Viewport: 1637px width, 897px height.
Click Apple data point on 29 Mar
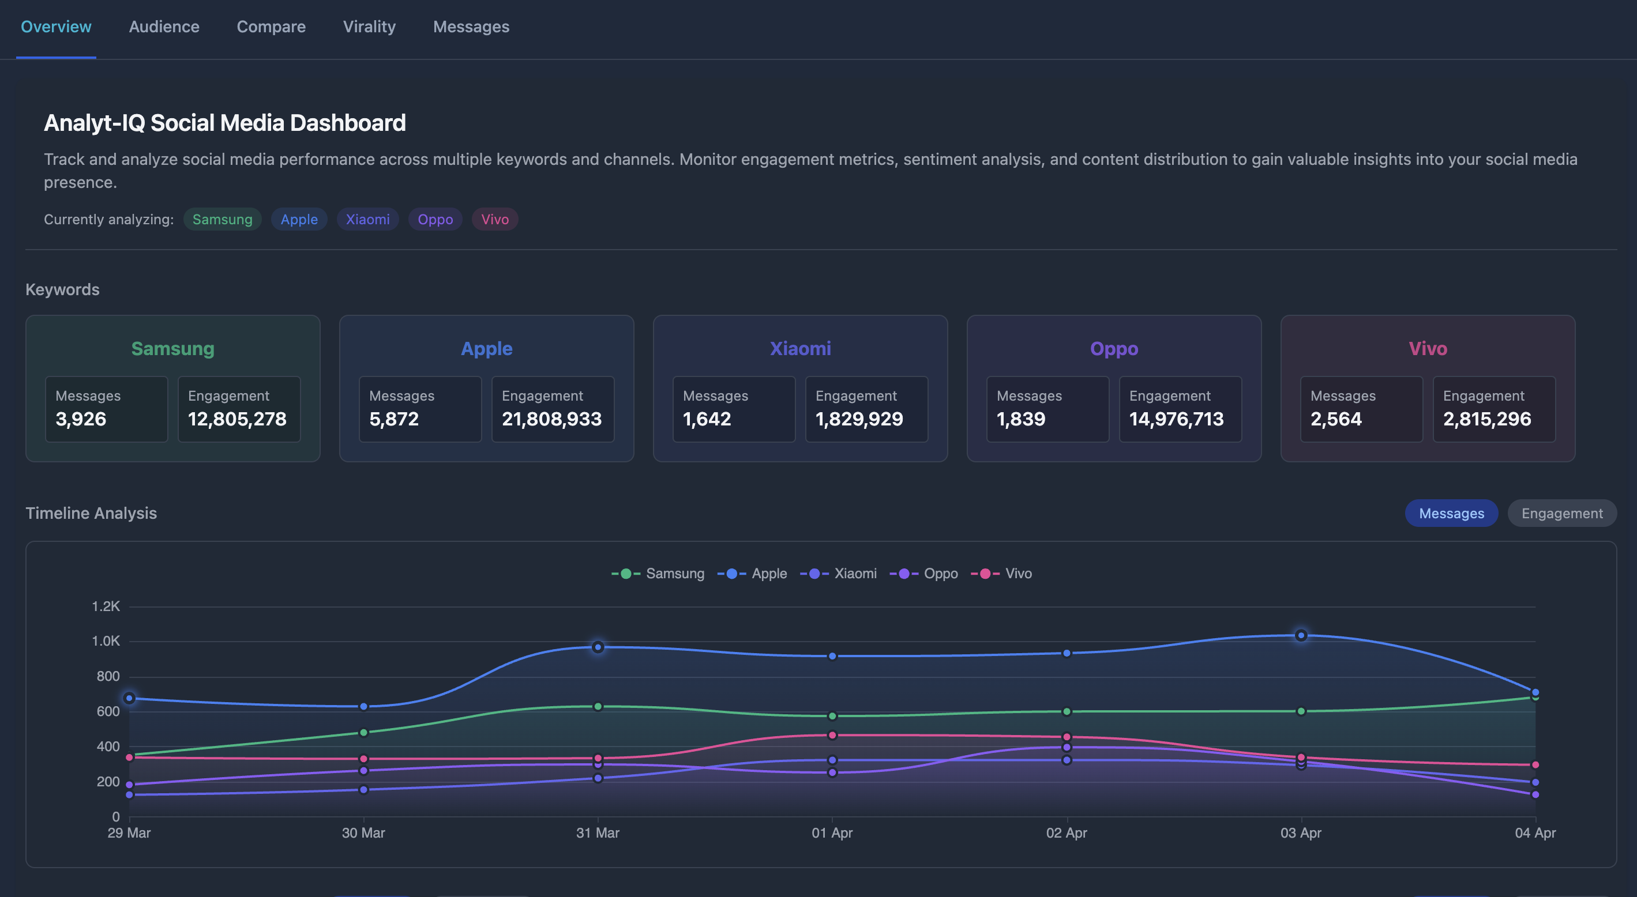tap(129, 698)
